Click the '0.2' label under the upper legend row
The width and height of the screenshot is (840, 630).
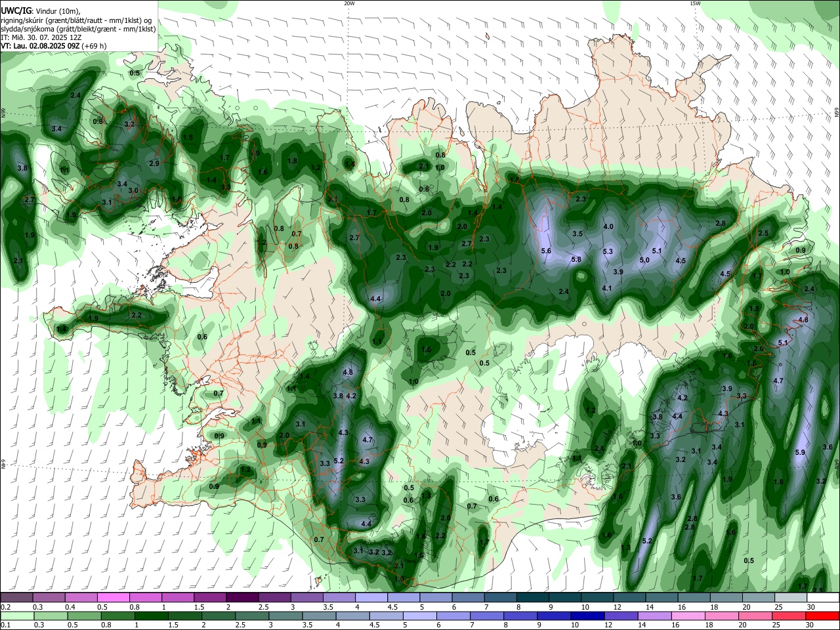tap(6, 607)
